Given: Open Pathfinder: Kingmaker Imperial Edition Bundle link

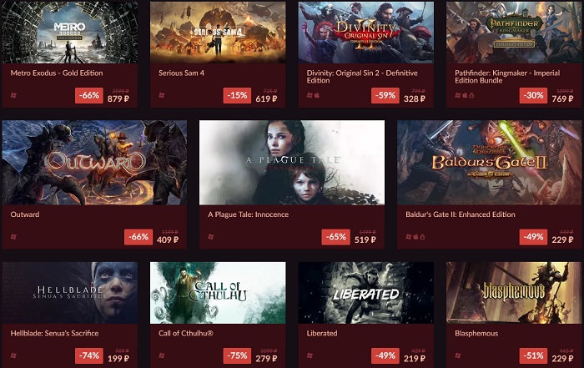Looking at the screenshot, I should (507, 77).
